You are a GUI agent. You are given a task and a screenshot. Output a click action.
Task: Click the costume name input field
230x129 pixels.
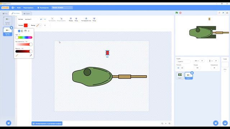(x=31, y=19)
